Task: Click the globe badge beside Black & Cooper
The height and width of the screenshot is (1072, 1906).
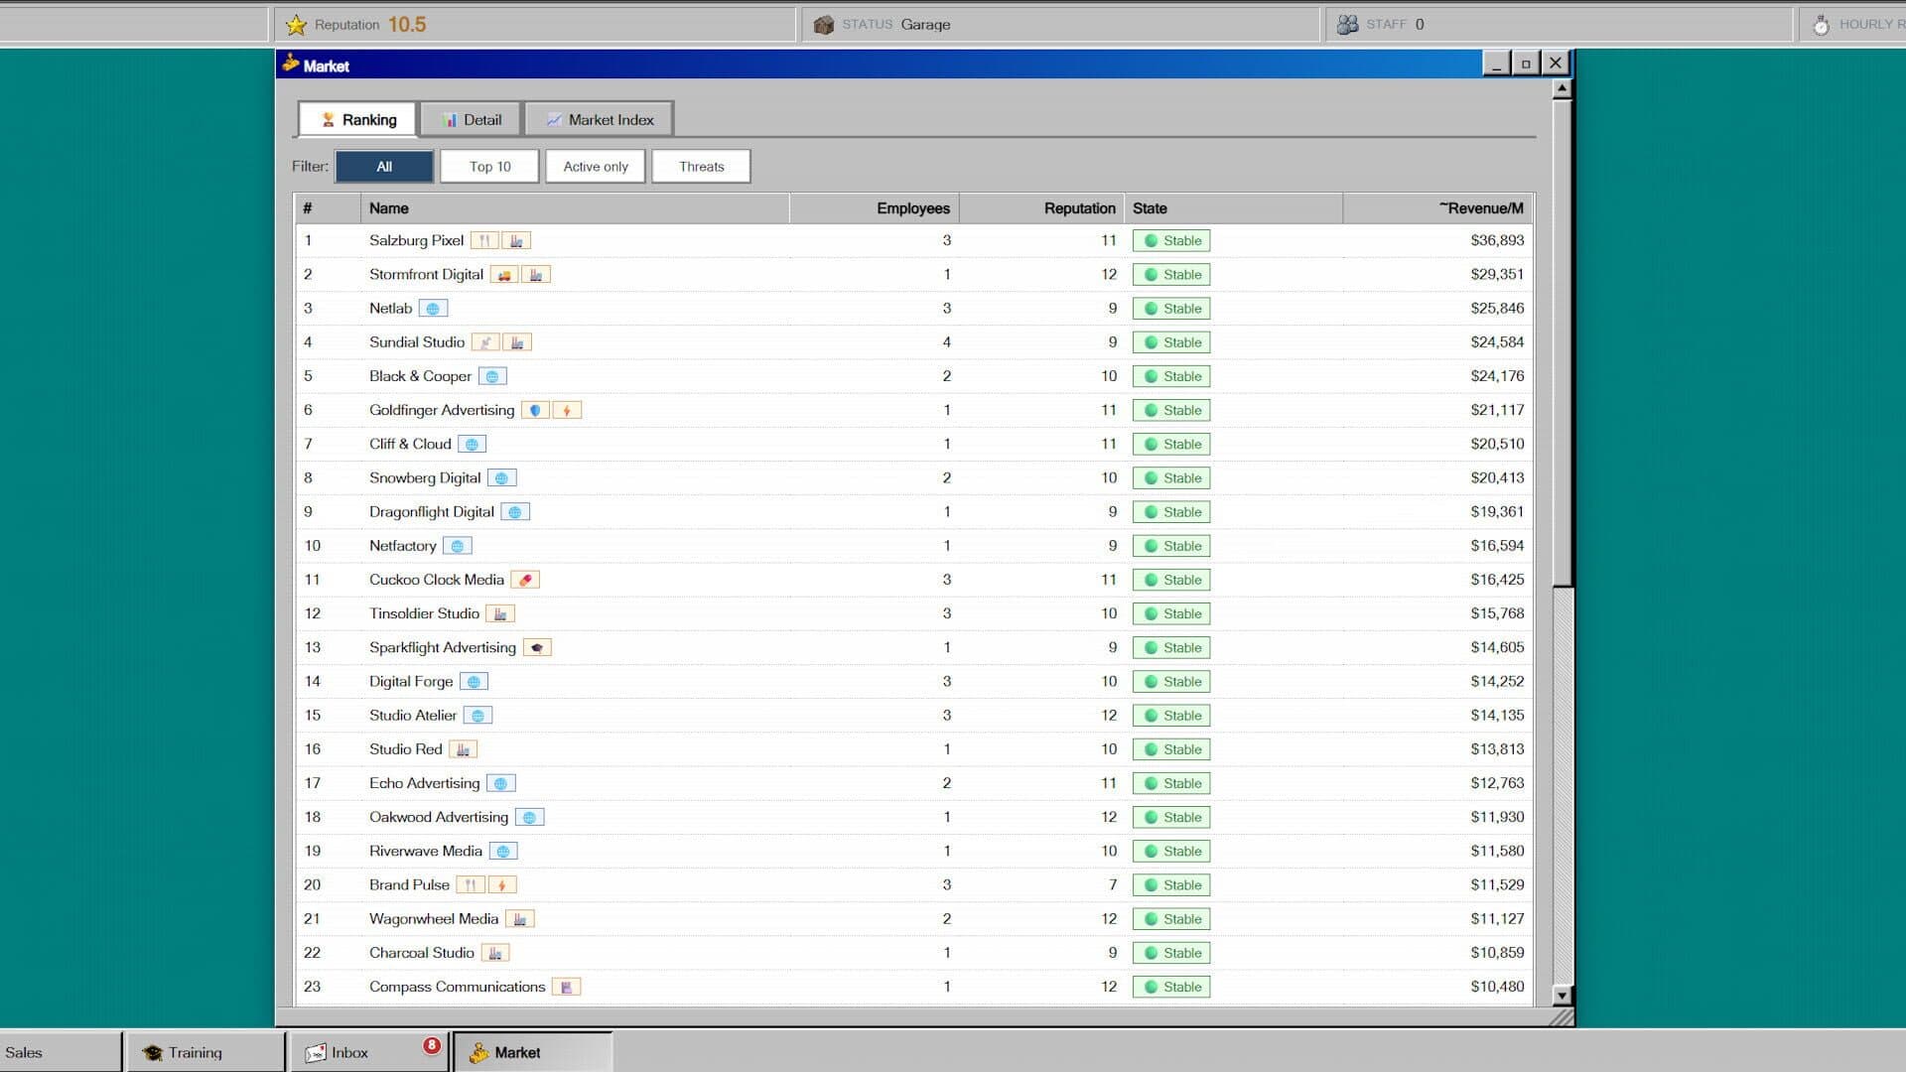Action: click(x=492, y=376)
